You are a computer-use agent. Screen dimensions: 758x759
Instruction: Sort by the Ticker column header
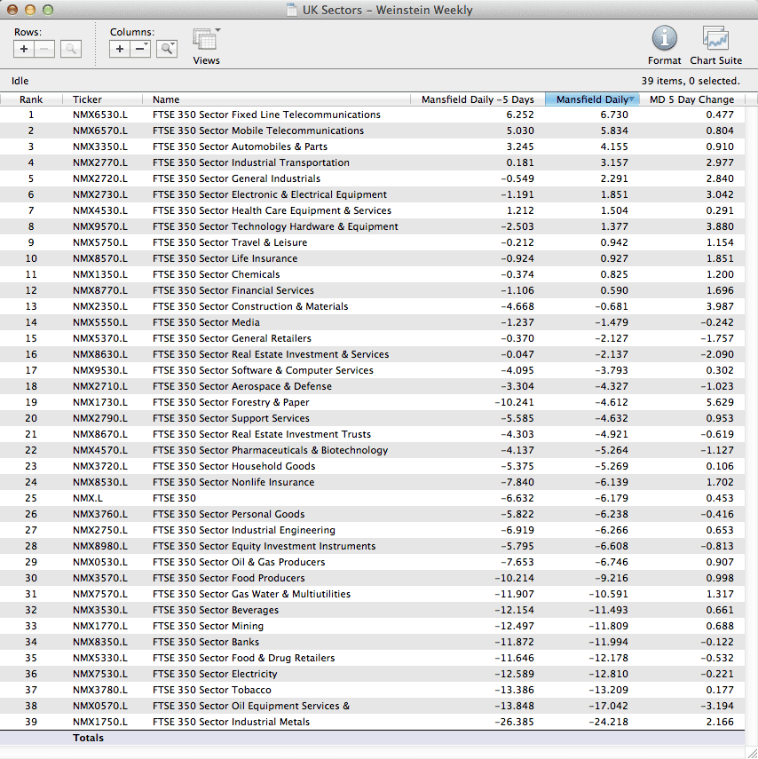87,99
